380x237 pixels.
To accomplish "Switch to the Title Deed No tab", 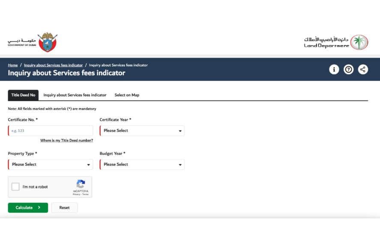I will pos(23,95).
